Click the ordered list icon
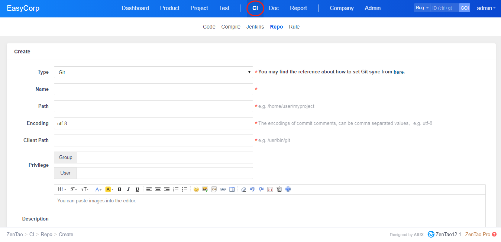This screenshot has width=501, height=242. pos(176,189)
